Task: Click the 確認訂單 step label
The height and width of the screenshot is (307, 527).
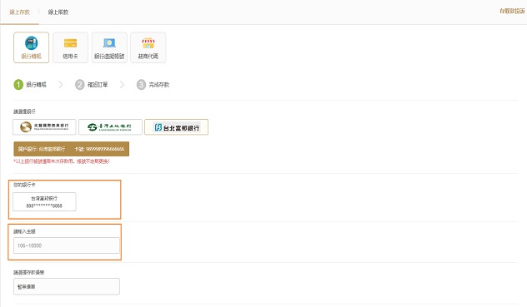Action: pyautogui.click(x=98, y=85)
